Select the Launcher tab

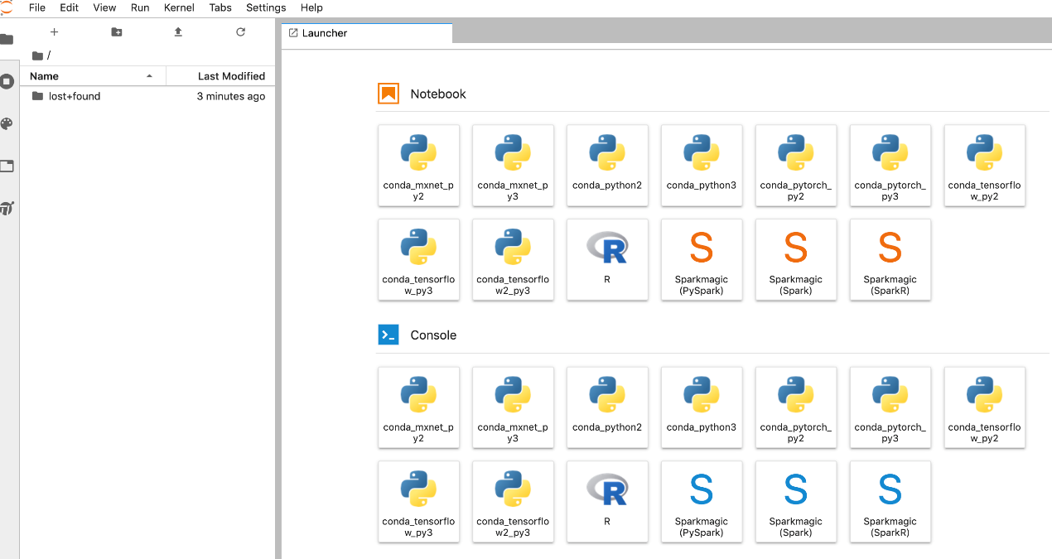324,33
